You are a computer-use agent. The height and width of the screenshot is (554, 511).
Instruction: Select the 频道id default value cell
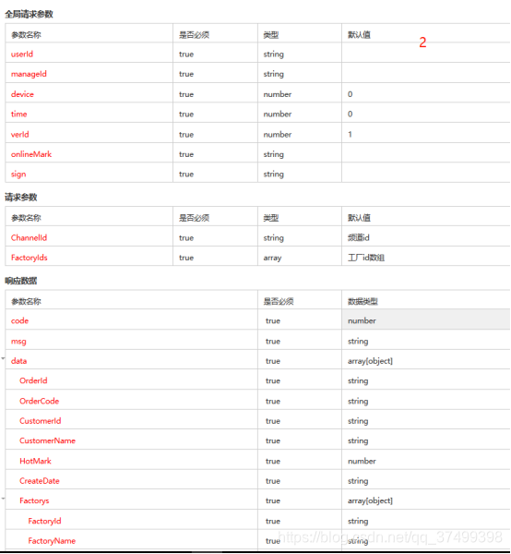[359, 237]
